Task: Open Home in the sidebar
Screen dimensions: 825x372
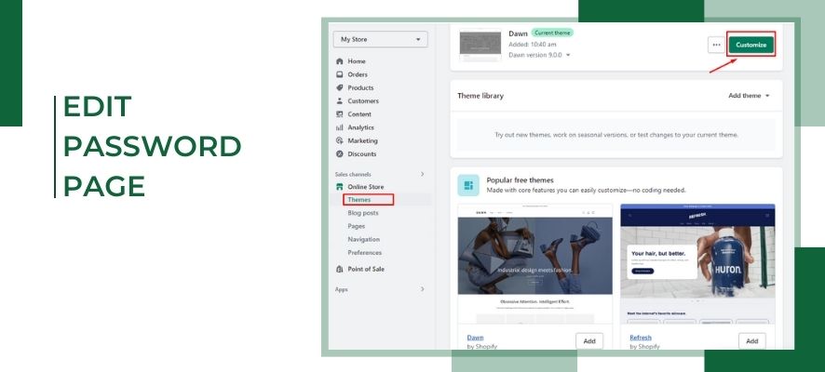Action: coord(357,61)
